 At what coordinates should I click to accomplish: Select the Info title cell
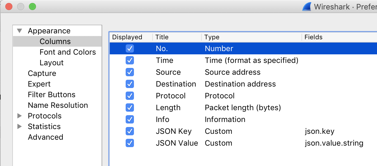click(163, 119)
